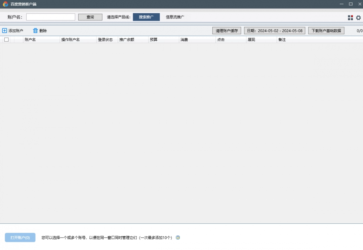This screenshot has width=363, height=250.
Task: Click the 清理账户缓存 button
Action: tap(227, 30)
